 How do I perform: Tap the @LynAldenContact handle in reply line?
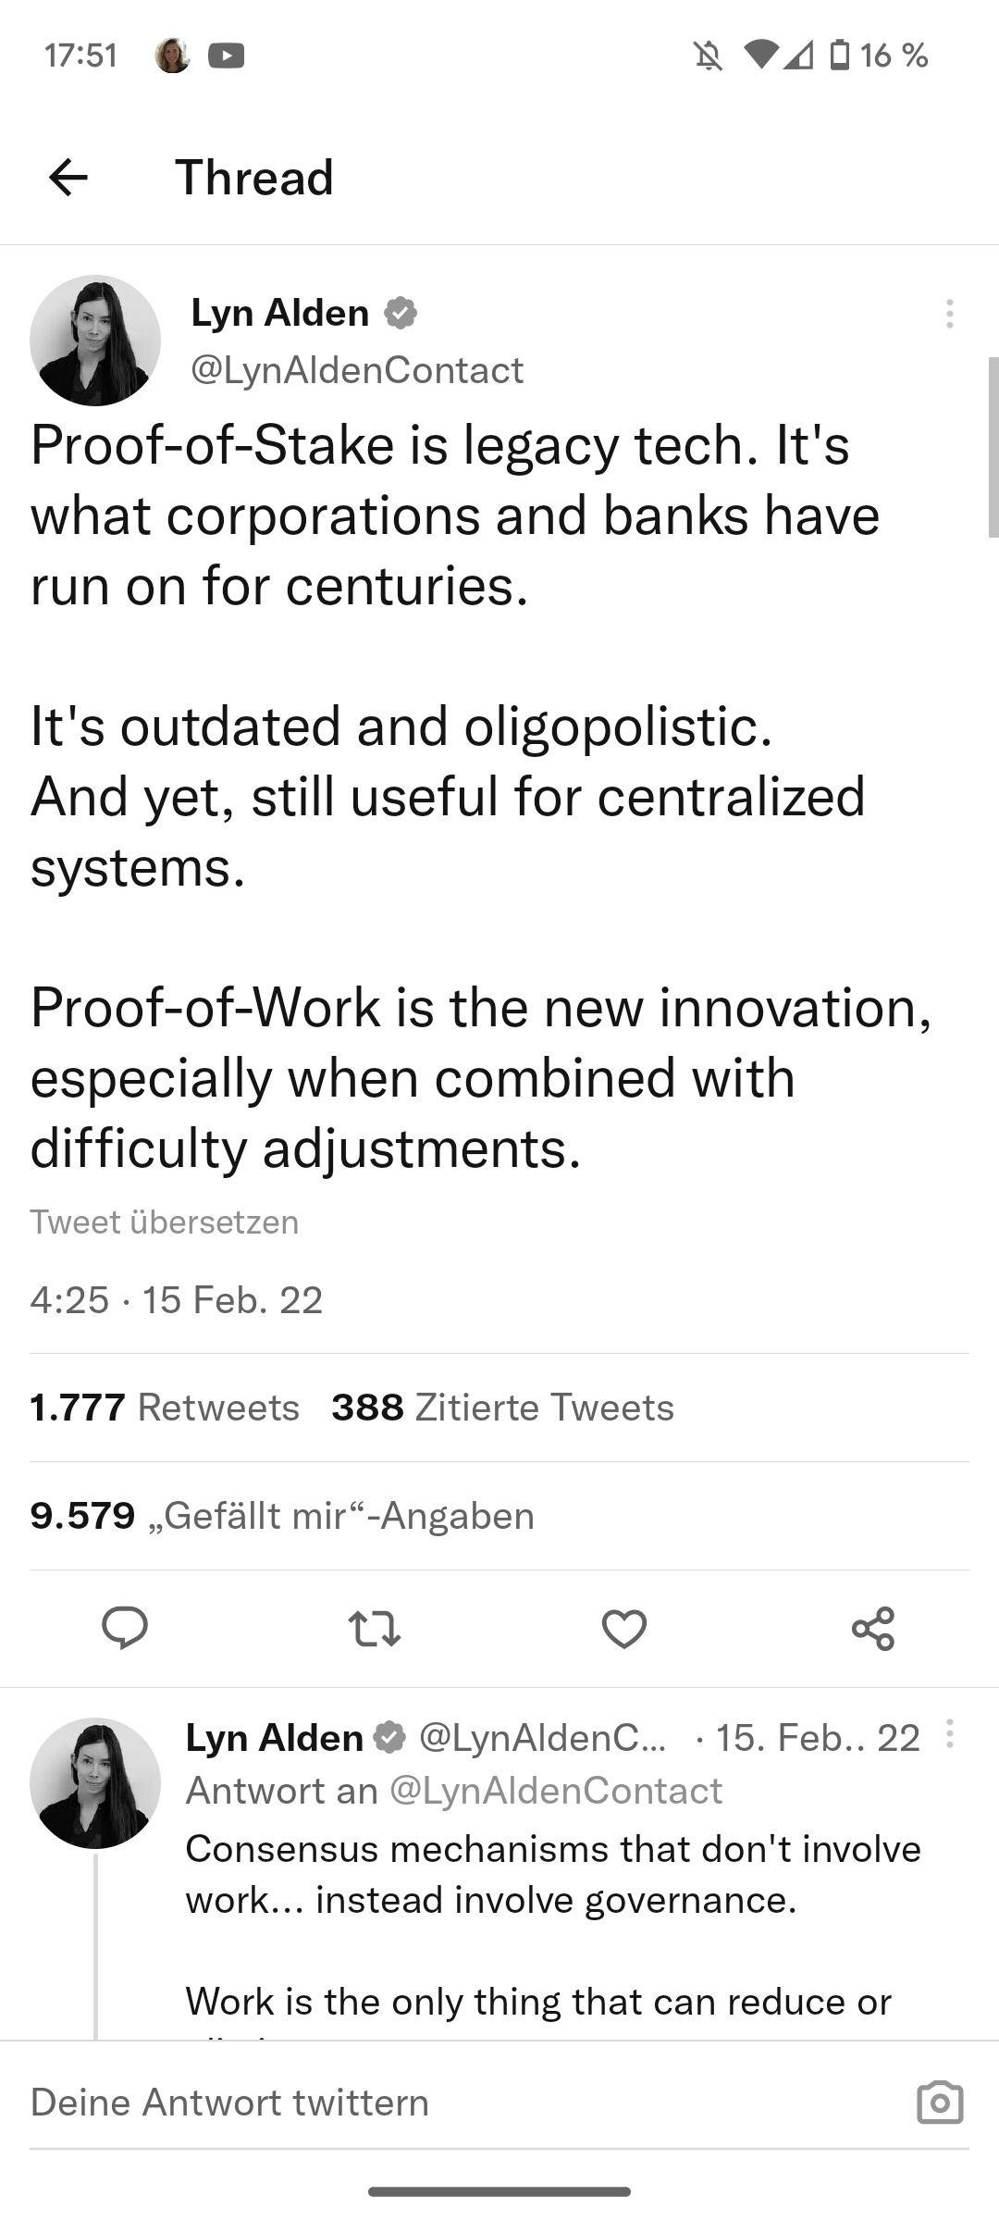(556, 1790)
